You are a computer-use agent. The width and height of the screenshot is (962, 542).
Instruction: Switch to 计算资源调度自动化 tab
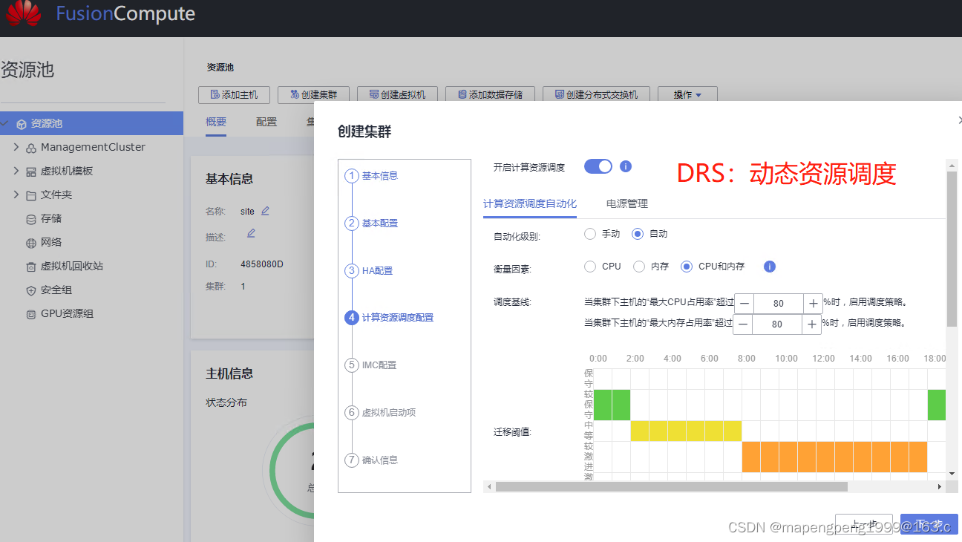click(530, 203)
